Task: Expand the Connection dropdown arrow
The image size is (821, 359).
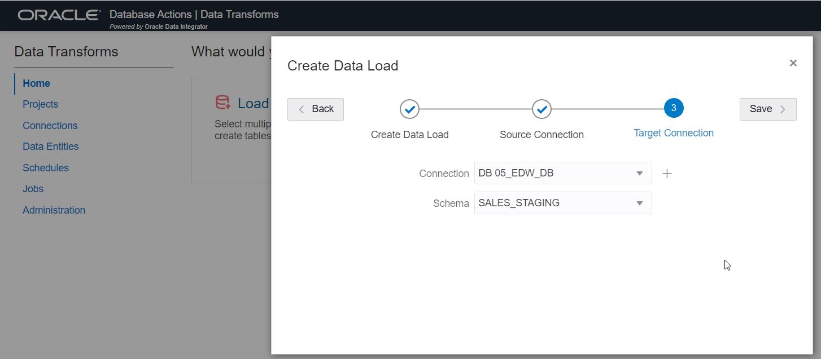Action: click(640, 174)
